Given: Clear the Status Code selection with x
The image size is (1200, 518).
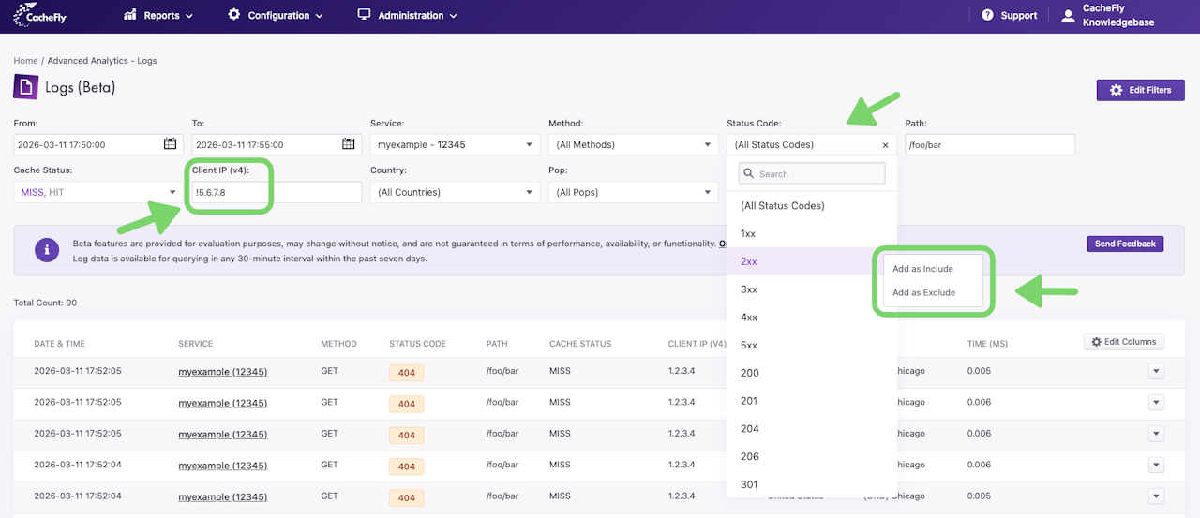Looking at the screenshot, I should 885,145.
